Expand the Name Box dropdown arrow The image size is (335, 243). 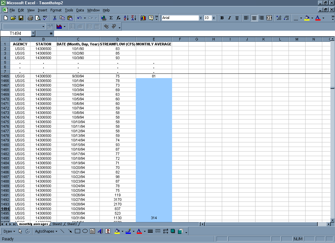coord(33,33)
